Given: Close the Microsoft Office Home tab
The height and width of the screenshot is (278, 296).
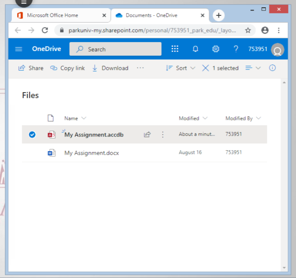Looking at the screenshot, I should click(104, 15).
